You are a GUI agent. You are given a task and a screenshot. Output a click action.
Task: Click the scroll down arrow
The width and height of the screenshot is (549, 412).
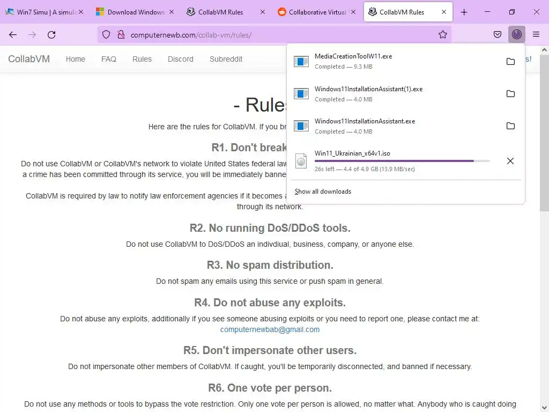544,408
